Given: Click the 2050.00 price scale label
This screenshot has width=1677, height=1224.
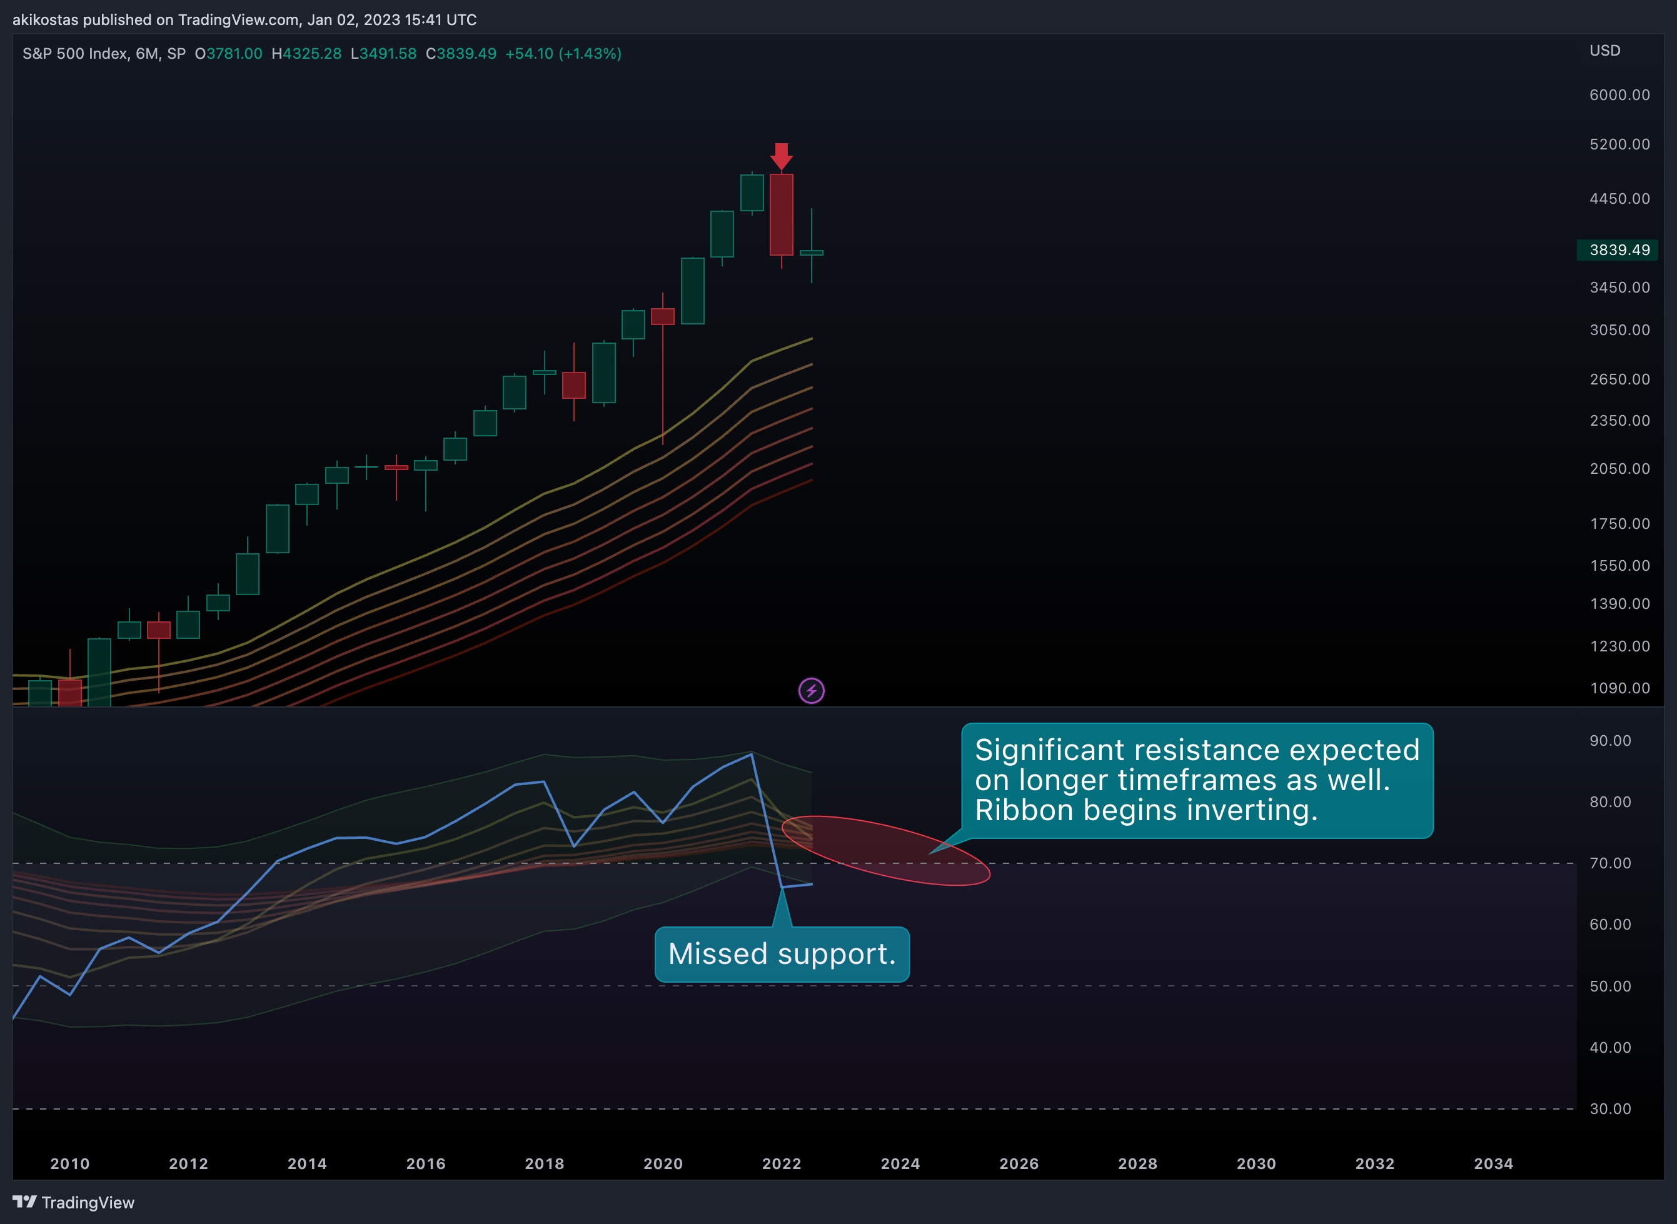Looking at the screenshot, I should coord(1619,468).
